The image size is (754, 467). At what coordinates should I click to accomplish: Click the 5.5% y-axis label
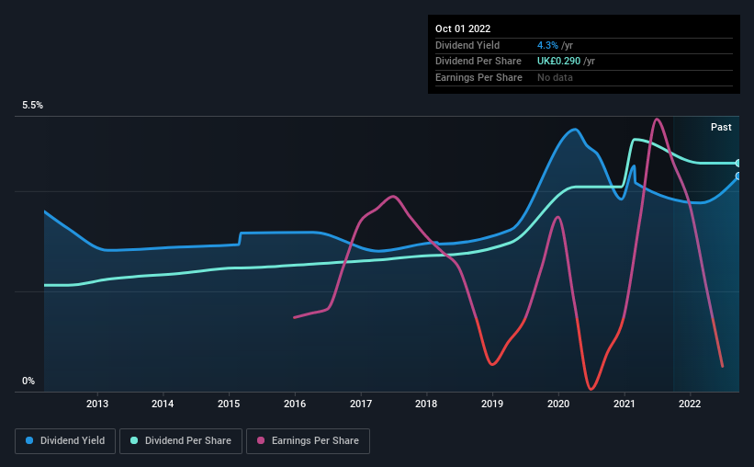coord(33,106)
